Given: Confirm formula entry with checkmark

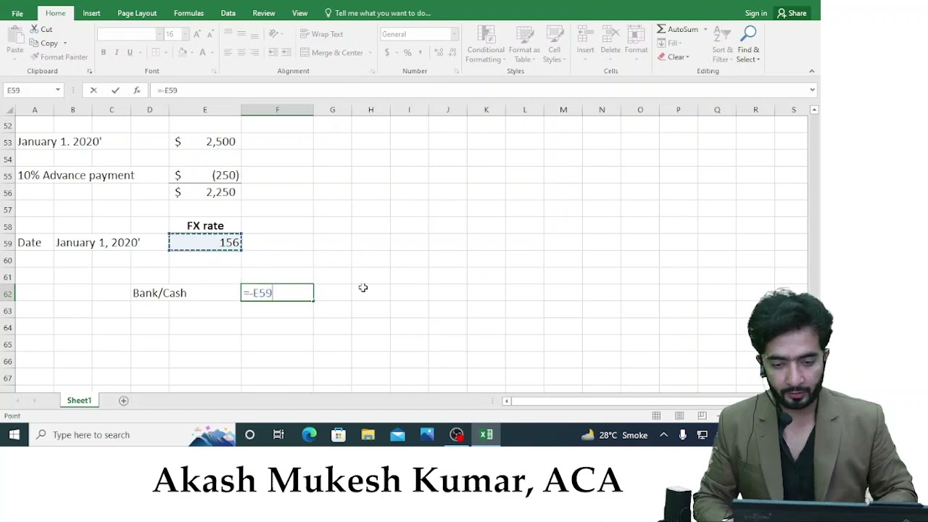Looking at the screenshot, I should coord(115,90).
